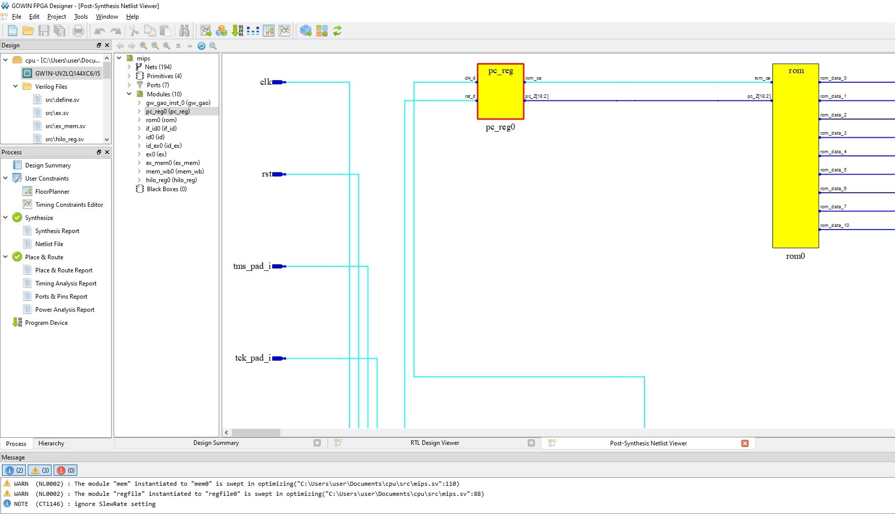Open the Tools menu
Screen dimensions: 895x514
pyautogui.click(x=81, y=17)
